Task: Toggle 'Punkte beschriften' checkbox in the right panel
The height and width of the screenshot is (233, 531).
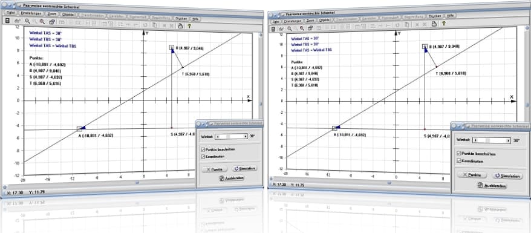Action: (x=459, y=153)
